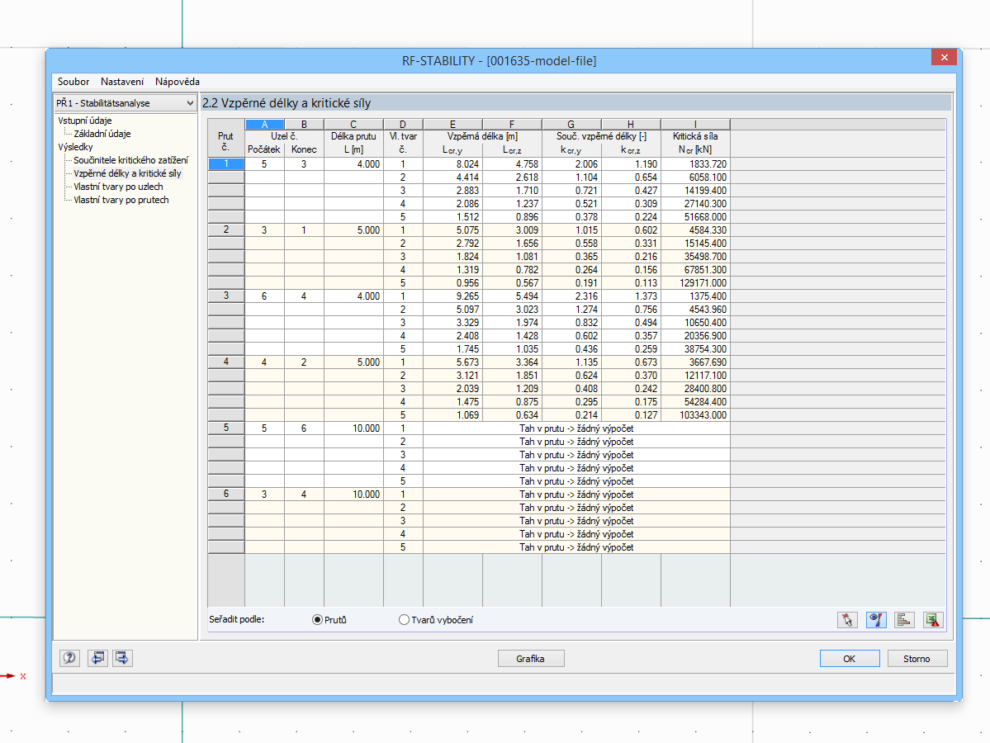Click critical force cell 1833.720
The height and width of the screenshot is (743, 990).
[x=695, y=164]
